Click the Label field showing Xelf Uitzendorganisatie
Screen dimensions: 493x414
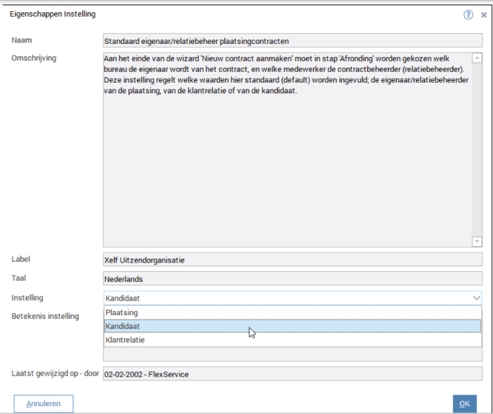292,259
